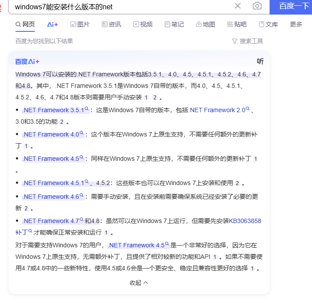This screenshot has height=303, width=312.
Task: Click citation 2 after 手动安装 in the intro
Action: (155, 98)
